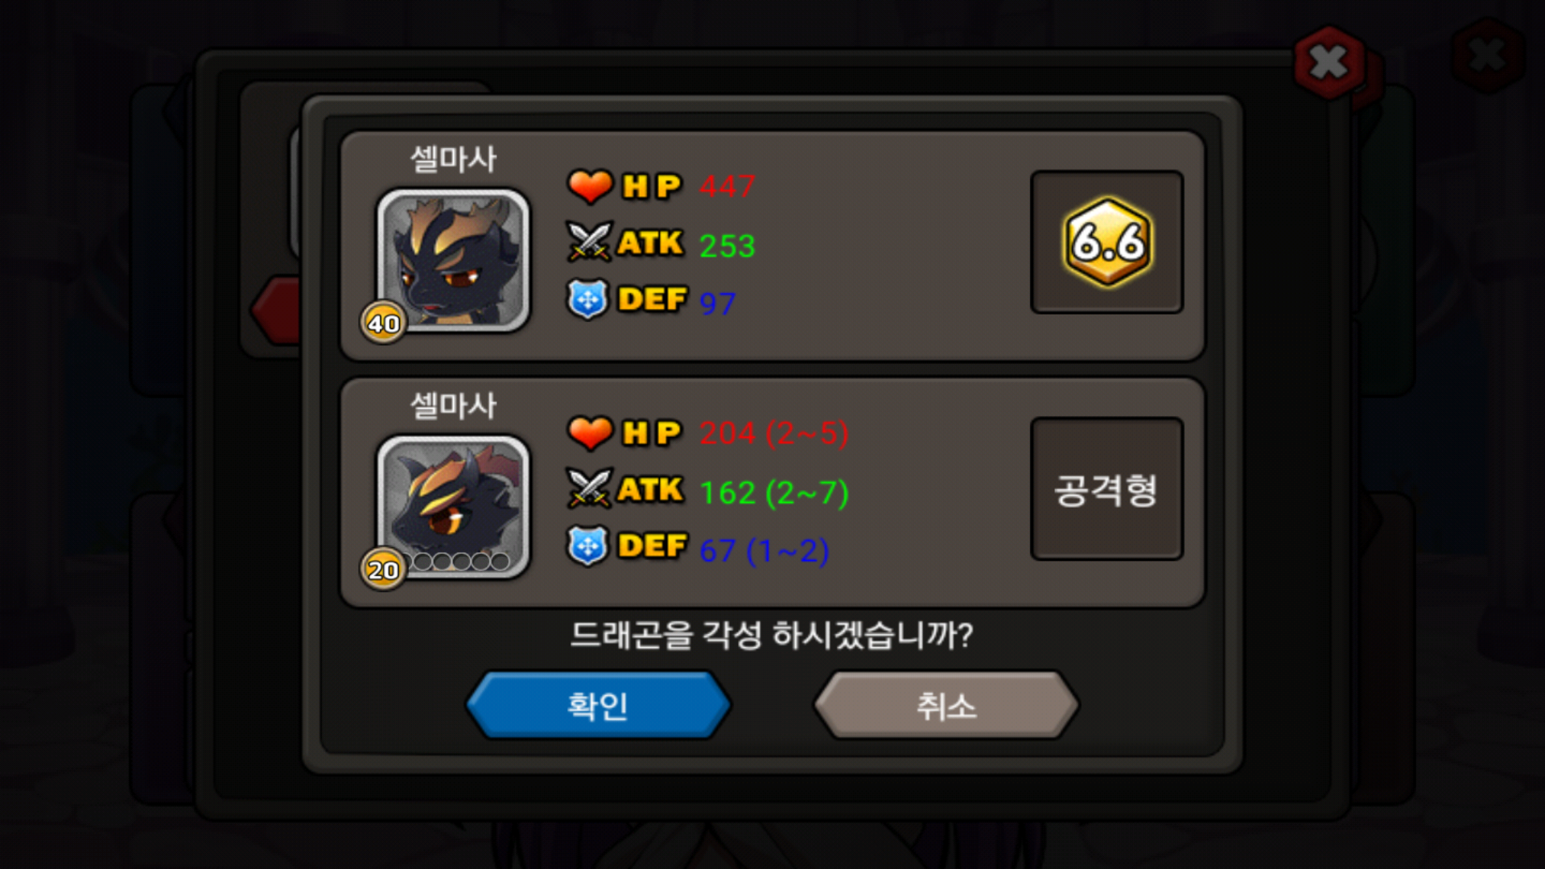Image resolution: width=1545 pixels, height=869 pixels.
Task: Click the top HP heart icon
Action: coord(590,186)
